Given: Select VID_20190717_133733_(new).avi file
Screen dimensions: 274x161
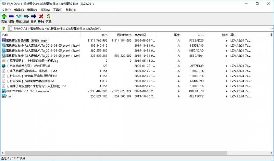Looking at the screenshot, I should coord(28,91).
